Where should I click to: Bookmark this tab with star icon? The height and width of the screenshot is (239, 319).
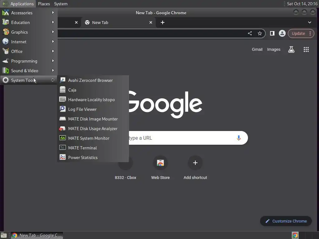click(x=260, y=34)
